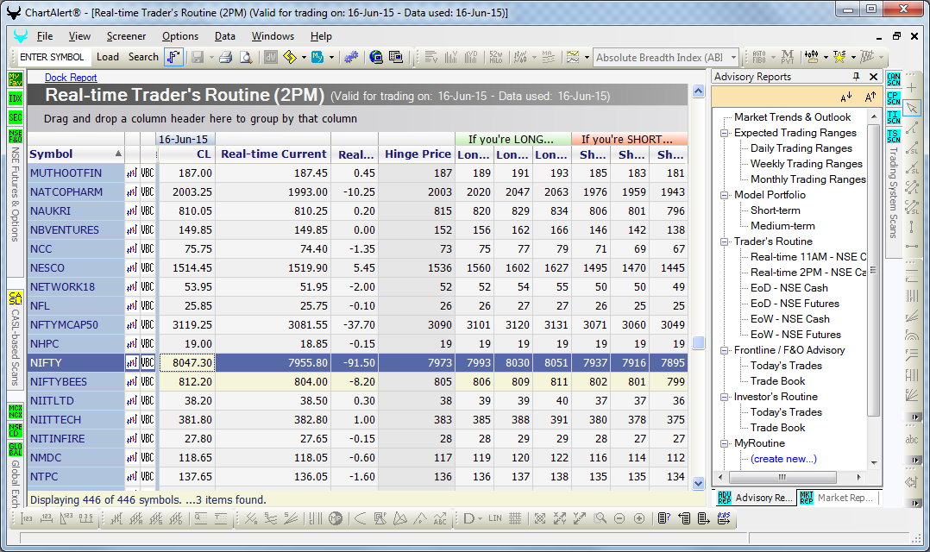Collapse the Trader's Routine tree node

tap(724, 241)
